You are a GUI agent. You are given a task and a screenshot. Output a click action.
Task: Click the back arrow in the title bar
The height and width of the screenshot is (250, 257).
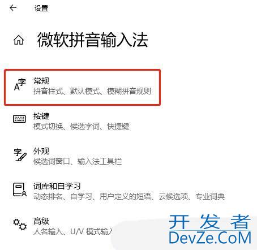tap(13, 8)
